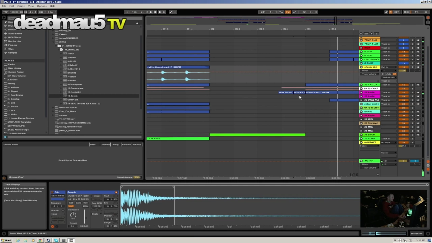Open the User Library place

(15, 68)
